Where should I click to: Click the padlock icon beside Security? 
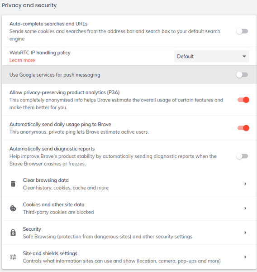(x=13, y=233)
